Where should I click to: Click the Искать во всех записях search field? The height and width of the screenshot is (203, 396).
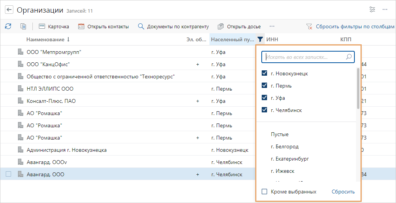click(x=304, y=57)
